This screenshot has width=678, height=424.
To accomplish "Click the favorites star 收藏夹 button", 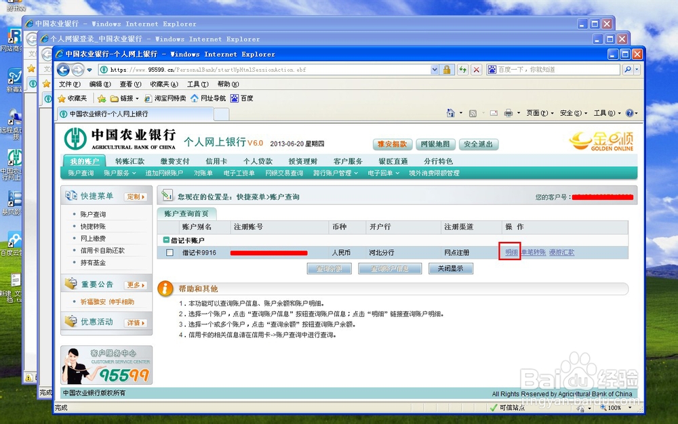I will (x=73, y=98).
